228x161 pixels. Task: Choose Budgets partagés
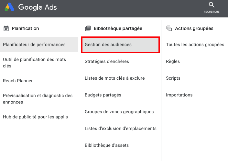(103, 95)
